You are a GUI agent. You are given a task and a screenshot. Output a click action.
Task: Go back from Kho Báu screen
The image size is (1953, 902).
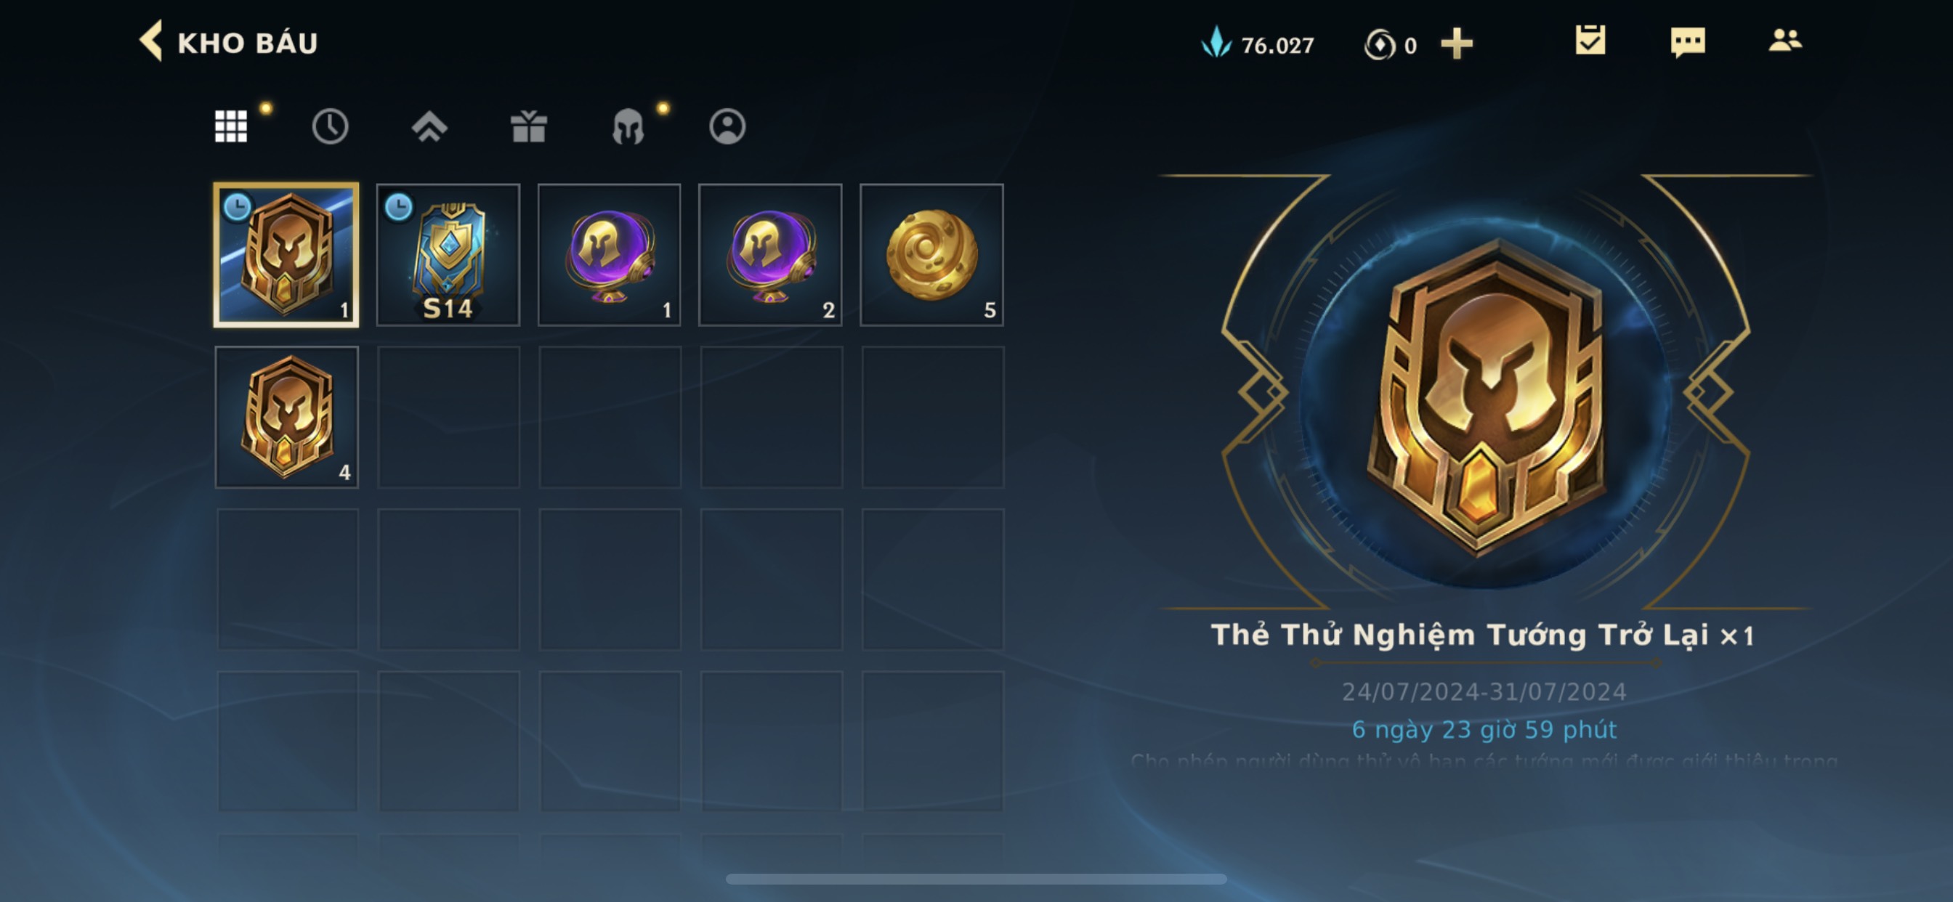(151, 41)
